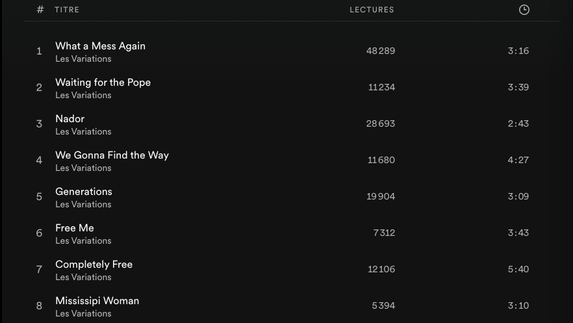Click the # column header
The width and height of the screenshot is (573, 323).
click(x=40, y=10)
